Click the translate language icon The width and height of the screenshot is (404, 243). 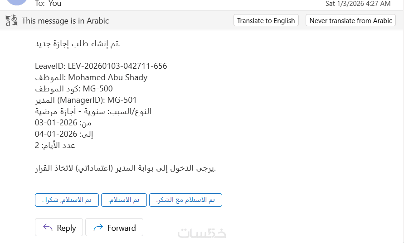pyautogui.click(x=11, y=20)
